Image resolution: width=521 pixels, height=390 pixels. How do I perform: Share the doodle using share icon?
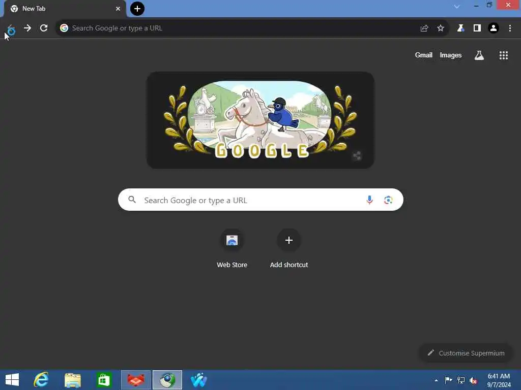tap(357, 155)
